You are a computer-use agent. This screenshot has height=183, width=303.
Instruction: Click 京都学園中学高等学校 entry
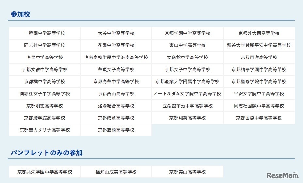pos(187,33)
